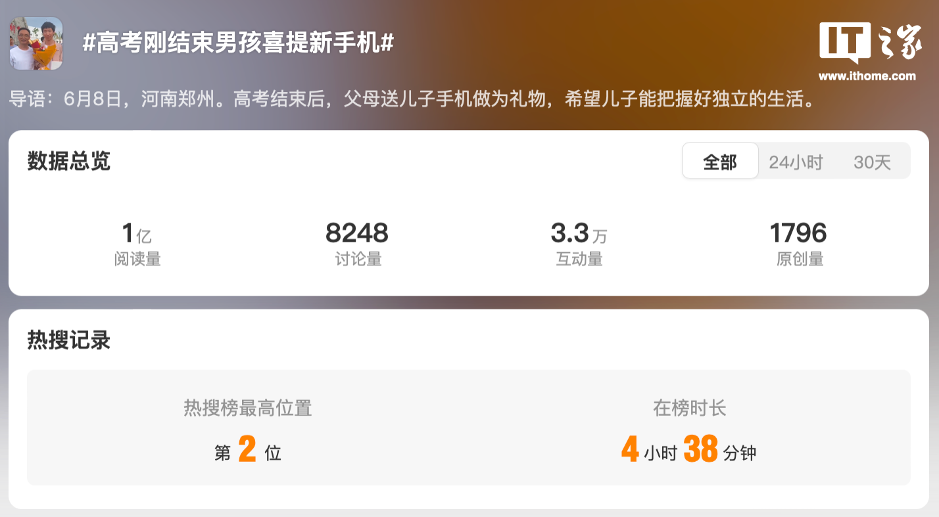Click the 导语 introduction text line
The height and width of the screenshot is (517, 939).
pos(412,100)
